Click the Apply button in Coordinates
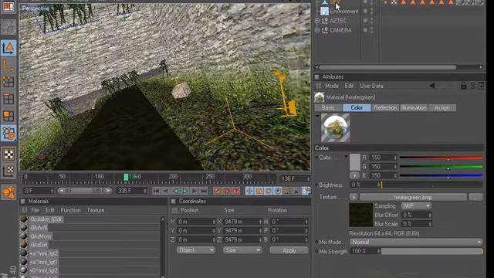The width and height of the screenshot is (494, 278). click(289, 250)
